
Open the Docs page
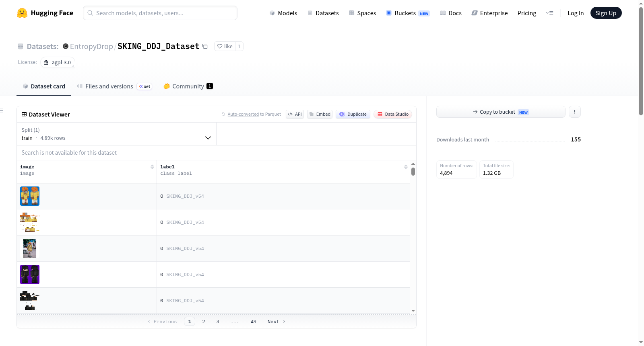pyautogui.click(x=451, y=13)
